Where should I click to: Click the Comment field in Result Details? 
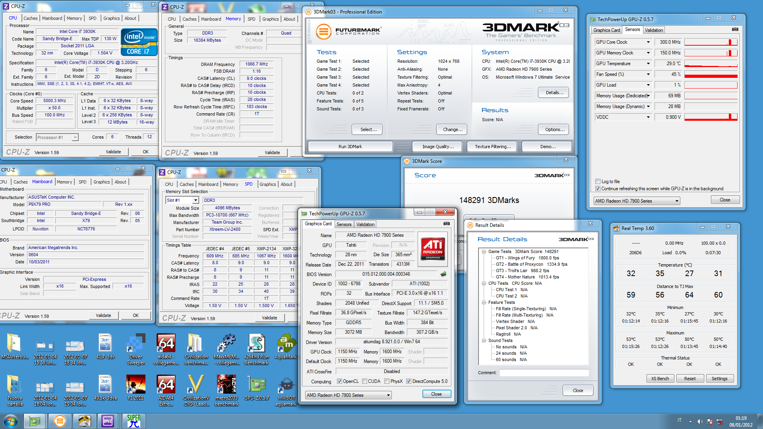(x=544, y=373)
